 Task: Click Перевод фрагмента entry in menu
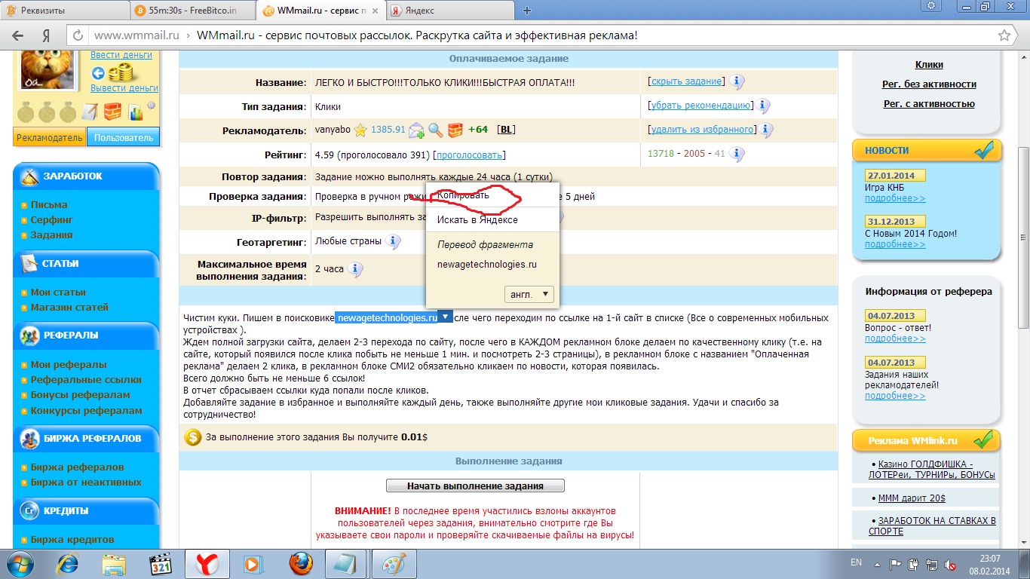pos(485,244)
